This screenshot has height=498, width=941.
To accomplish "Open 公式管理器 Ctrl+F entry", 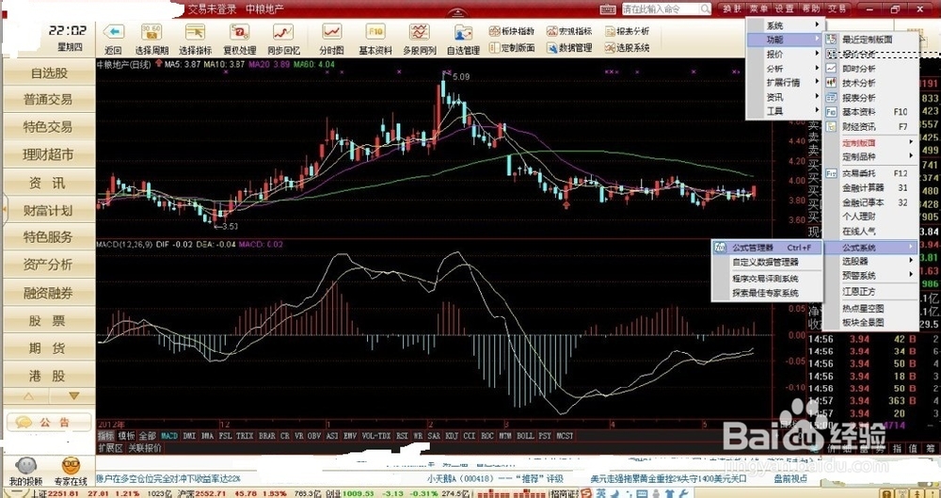I will (x=766, y=247).
